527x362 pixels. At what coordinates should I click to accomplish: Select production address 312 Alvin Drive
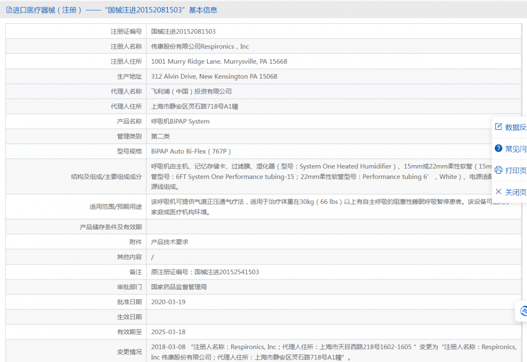coord(214,76)
